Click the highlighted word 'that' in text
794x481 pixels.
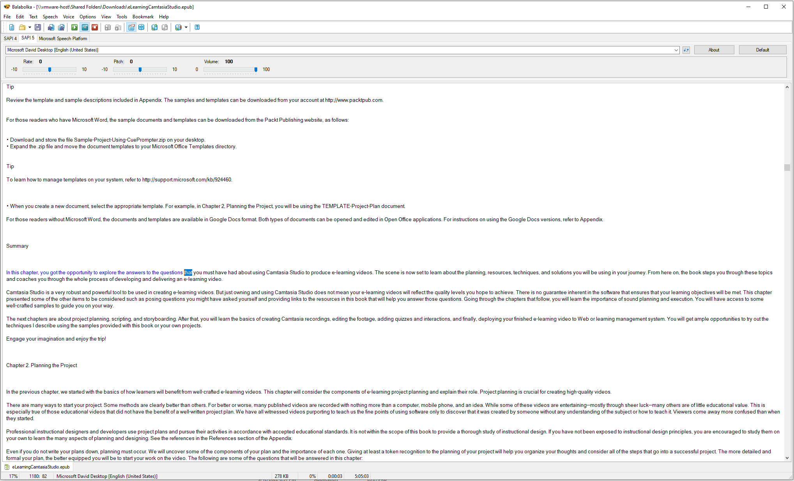188,273
